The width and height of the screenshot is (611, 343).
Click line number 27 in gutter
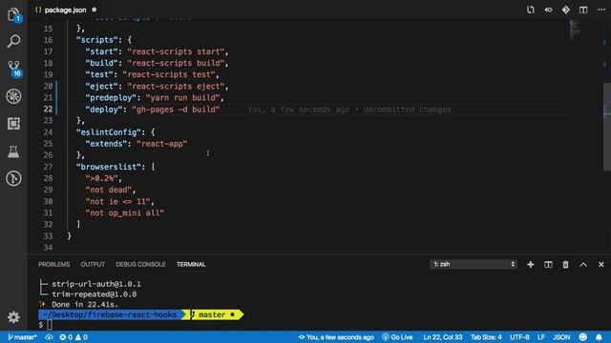48,167
